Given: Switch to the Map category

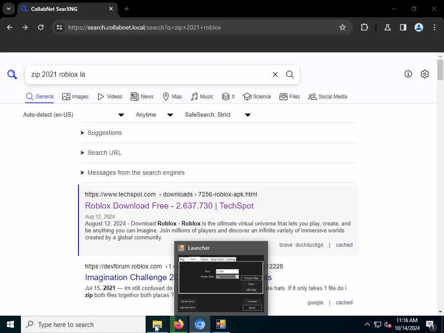Looking at the screenshot, I should 172,97.
